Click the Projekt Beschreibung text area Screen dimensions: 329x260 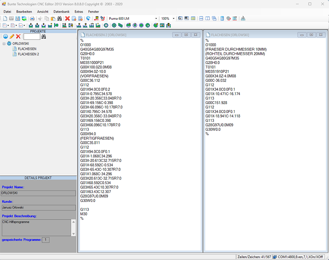(37, 228)
